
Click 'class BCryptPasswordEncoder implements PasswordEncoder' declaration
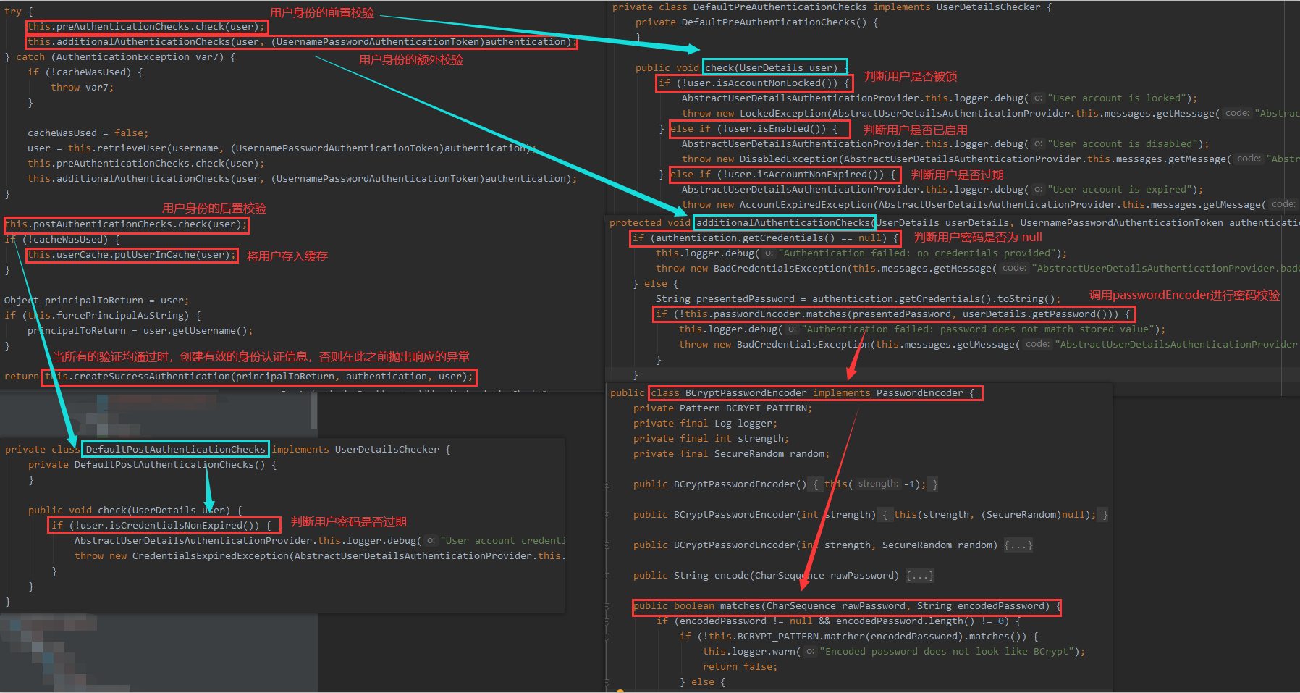point(813,393)
